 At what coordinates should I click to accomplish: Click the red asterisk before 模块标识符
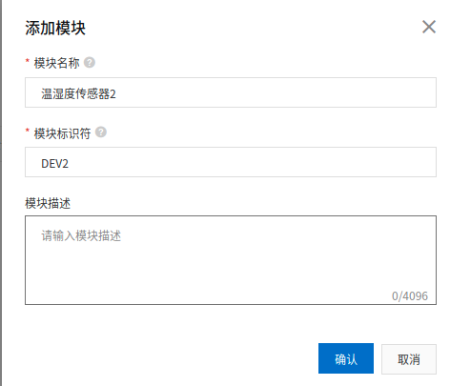(x=28, y=131)
